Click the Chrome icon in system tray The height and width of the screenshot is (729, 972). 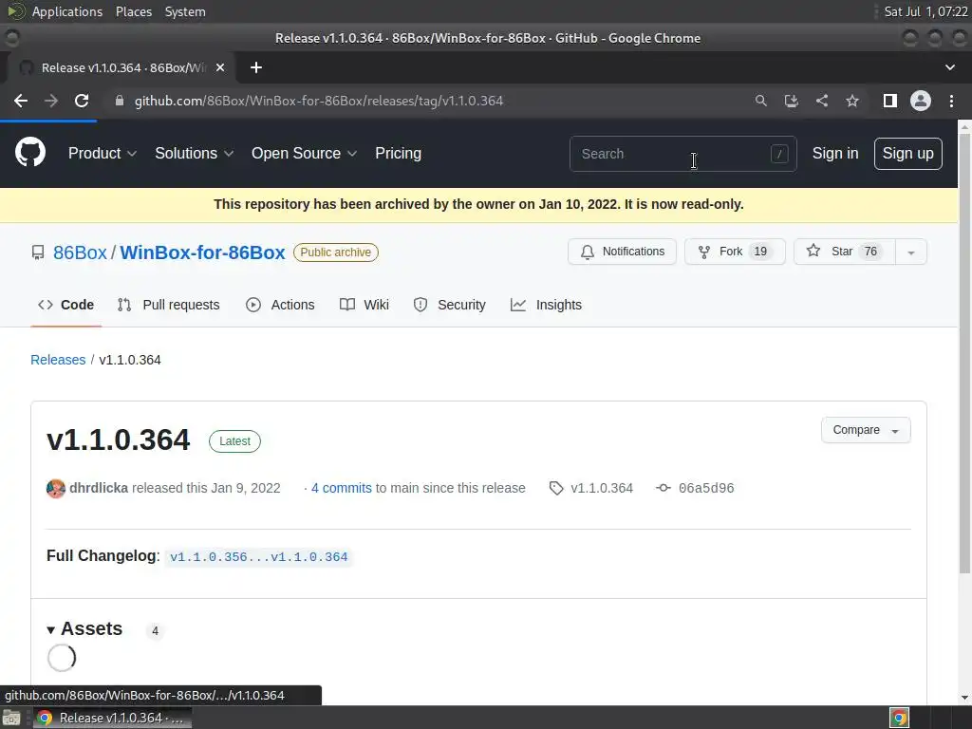(900, 718)
